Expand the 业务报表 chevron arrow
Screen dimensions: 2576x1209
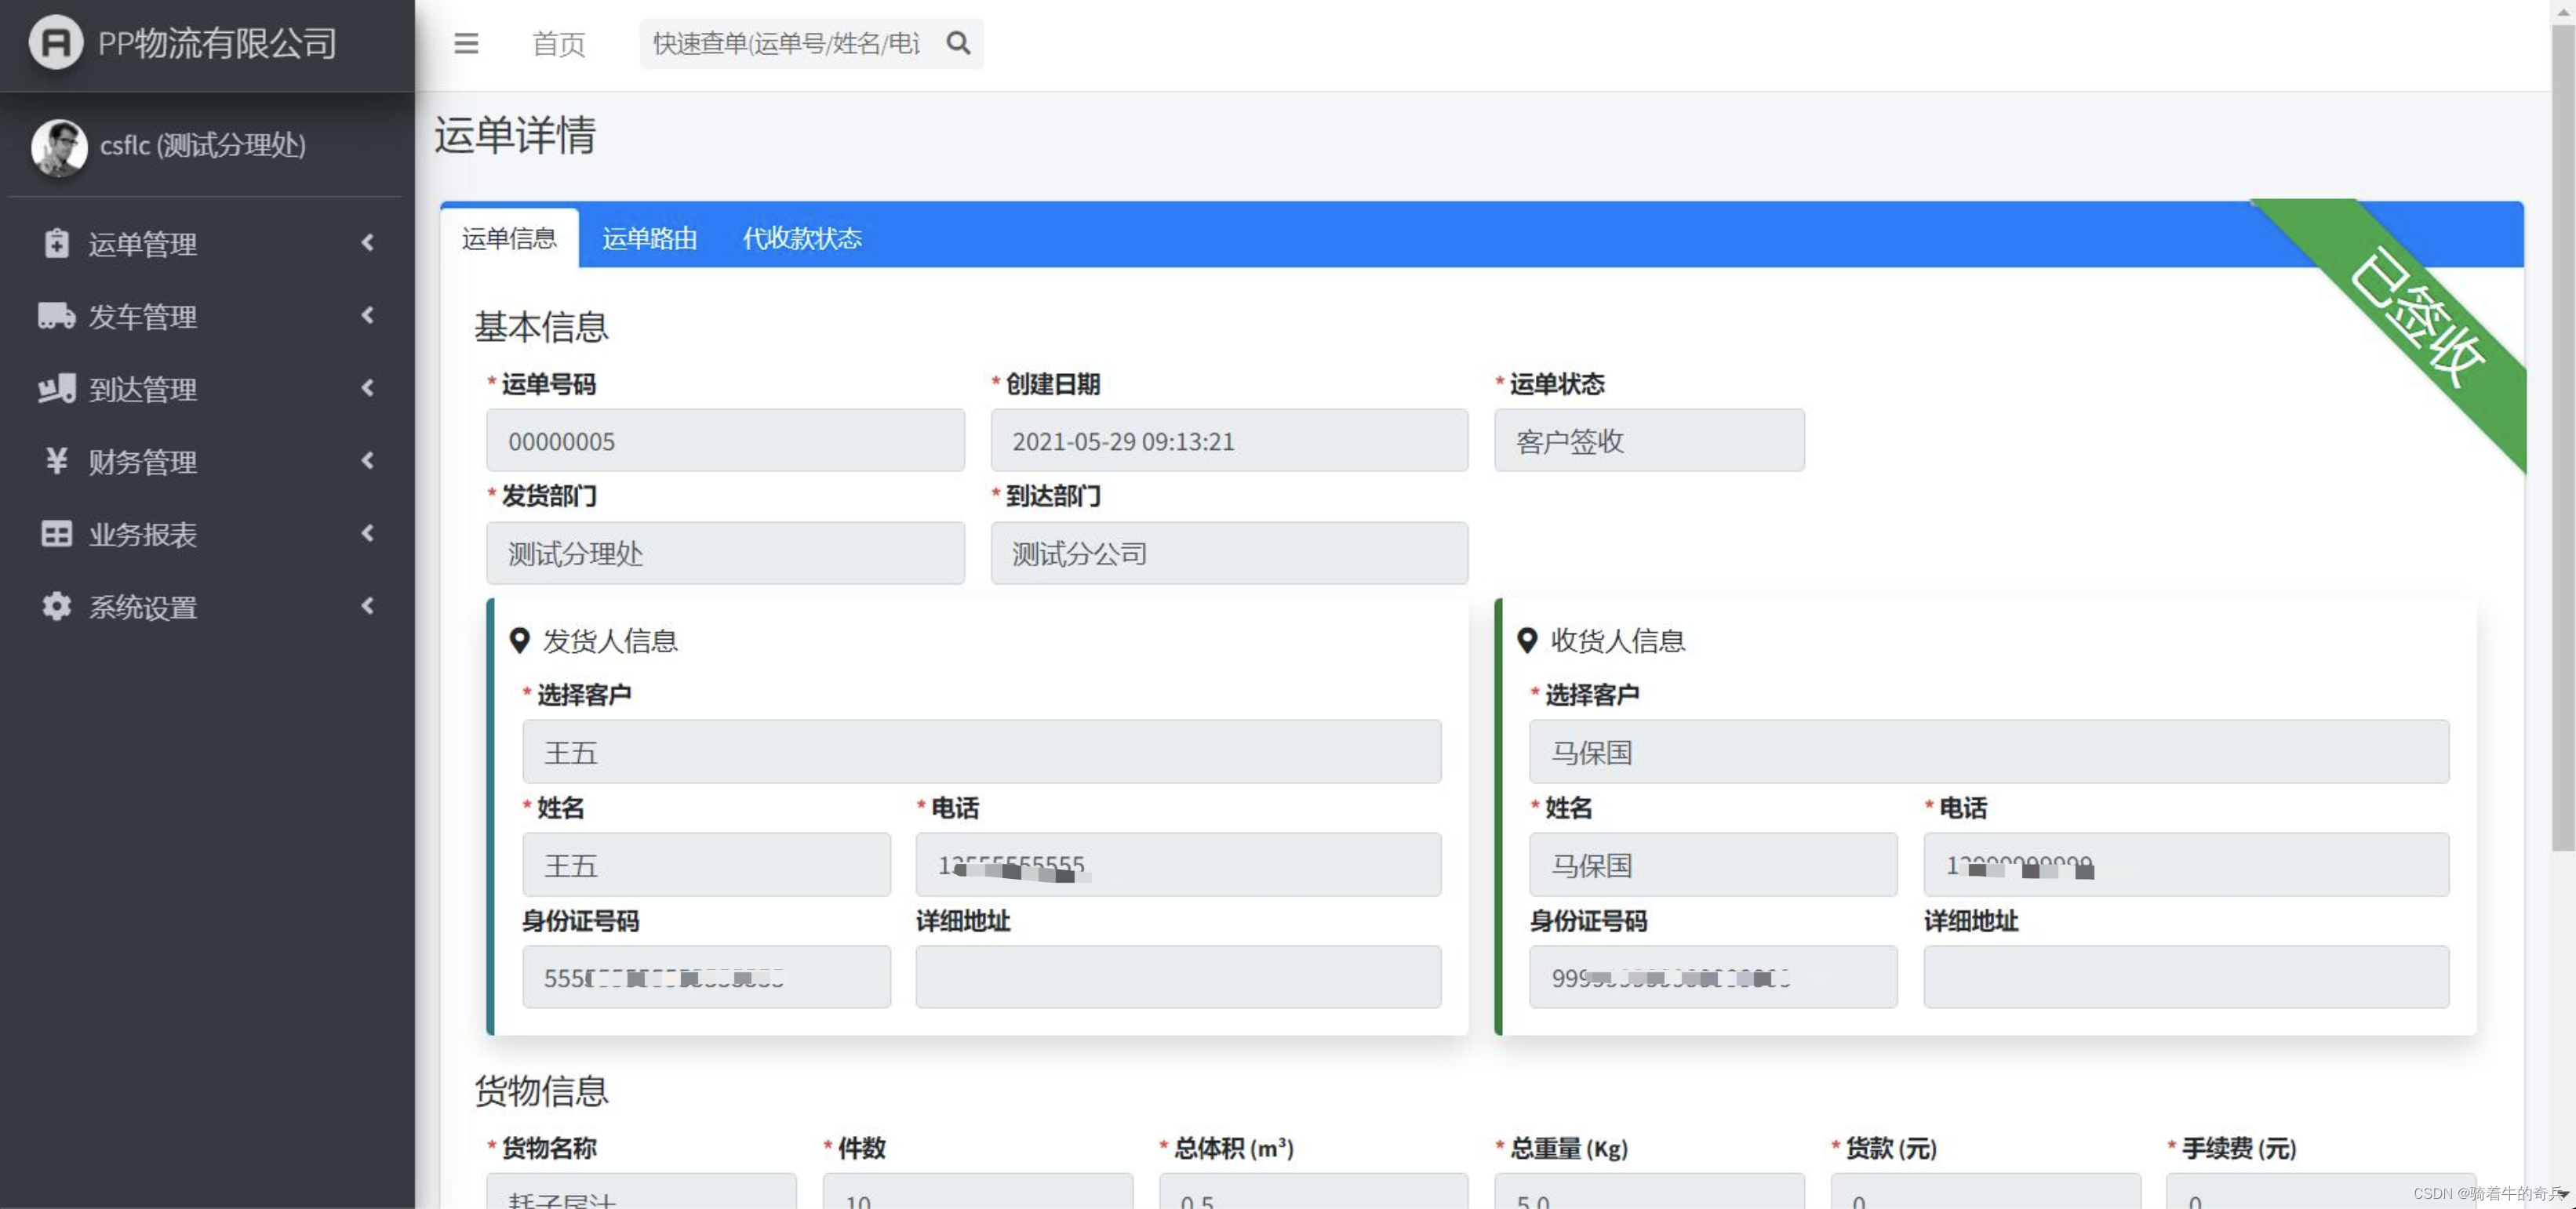(x=368, y=534)
